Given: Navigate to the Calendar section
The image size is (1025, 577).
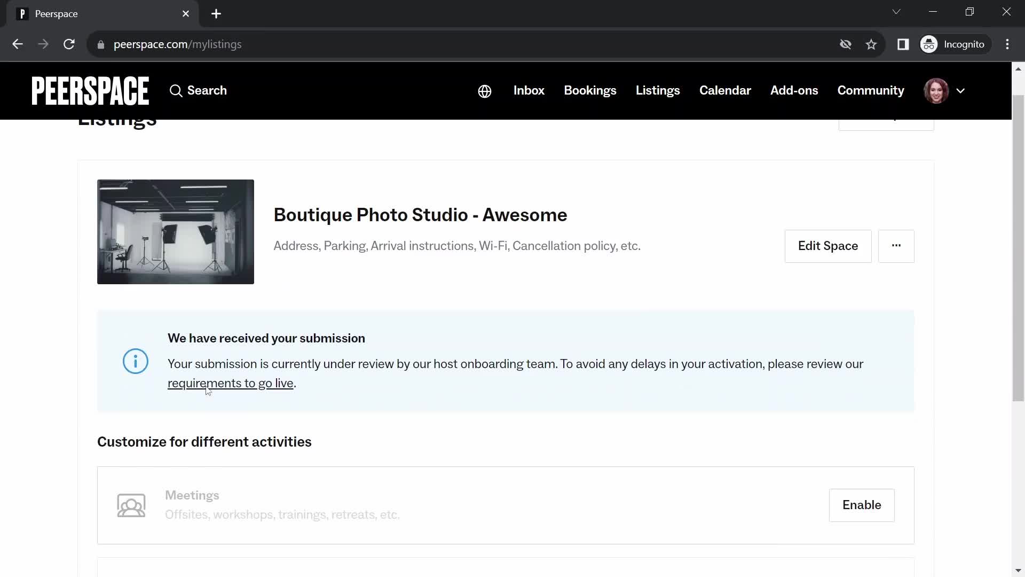Looking at the screenshot, I should tap(725, 90).
